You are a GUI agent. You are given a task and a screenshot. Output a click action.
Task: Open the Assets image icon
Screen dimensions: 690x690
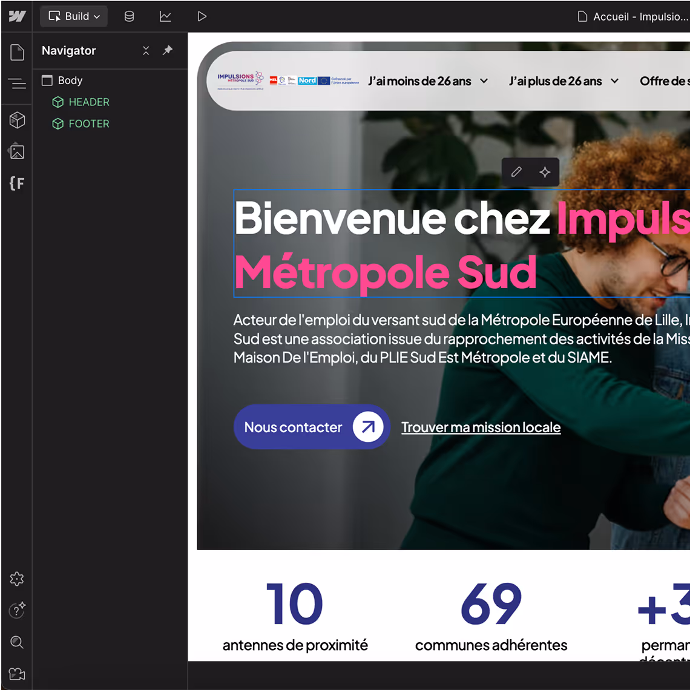point(17,152)
